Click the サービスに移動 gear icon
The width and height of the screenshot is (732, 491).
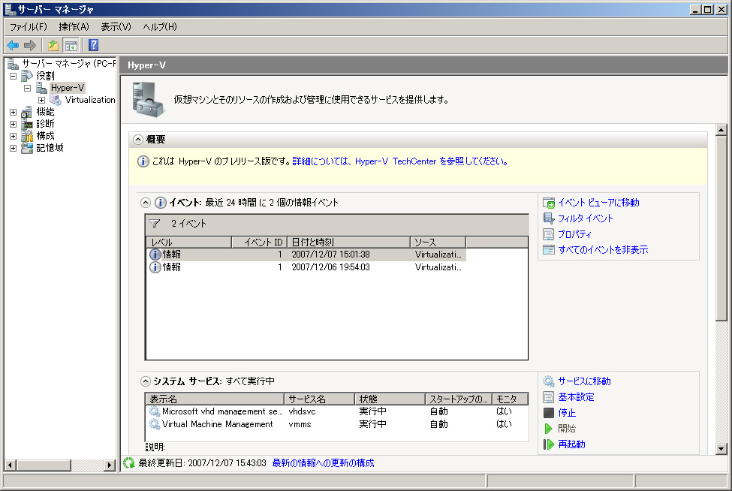click(549, 381)
